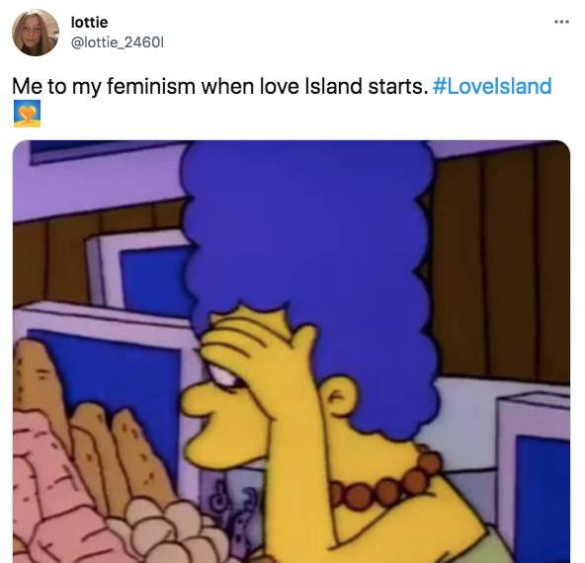Click the word "feminism" in the tweet
The width and height of the screenshot is (585, 563).
click(151, 87)
